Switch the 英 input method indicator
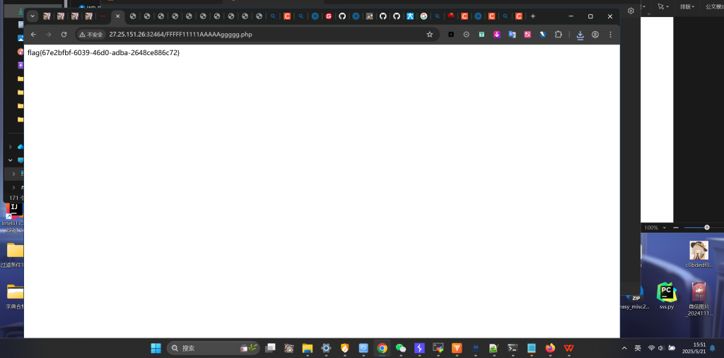The image size is (724, 358). coord(637,348)
